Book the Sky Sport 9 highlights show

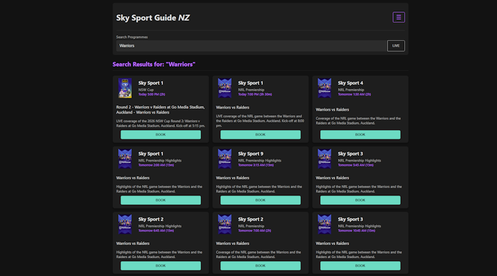point(260,200)
